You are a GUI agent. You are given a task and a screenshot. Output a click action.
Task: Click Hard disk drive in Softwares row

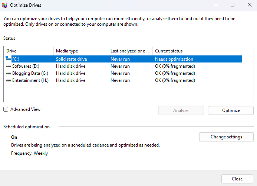point(70,66)
